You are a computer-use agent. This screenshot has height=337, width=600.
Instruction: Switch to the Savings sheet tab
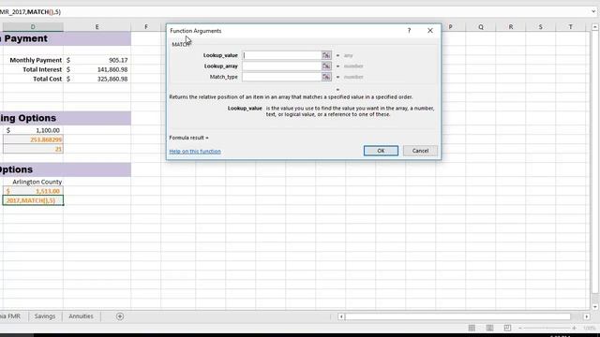45,316
